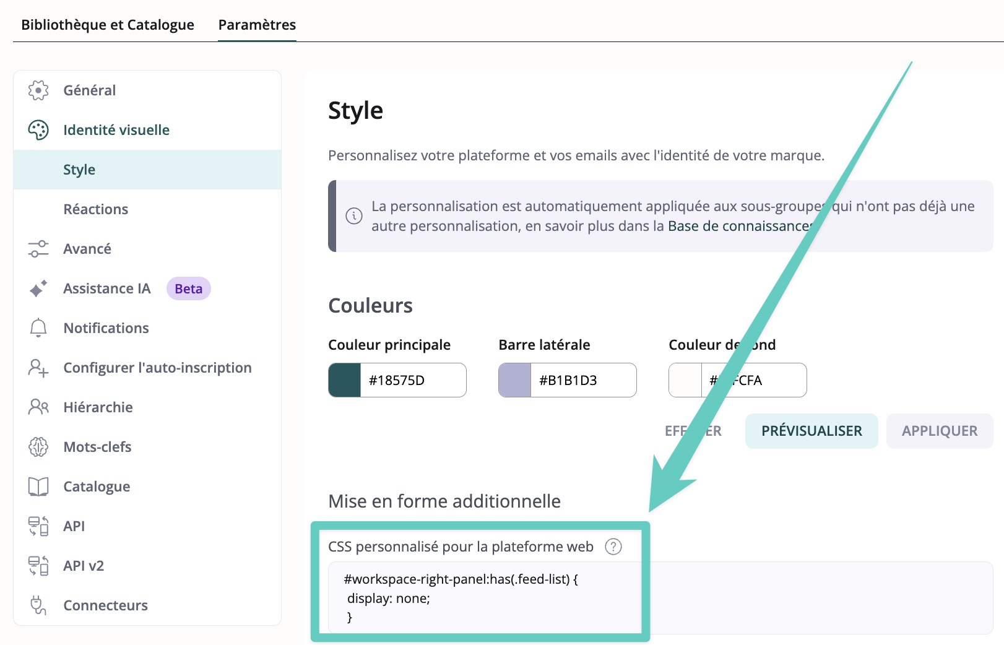Viewport: 1004px width, 645px height.
Task: Open the Barre latérale color swatch
Action: 515,380
